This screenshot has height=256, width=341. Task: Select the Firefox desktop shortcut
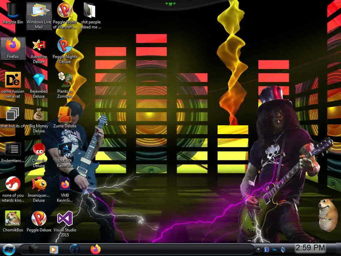(13, 48)
